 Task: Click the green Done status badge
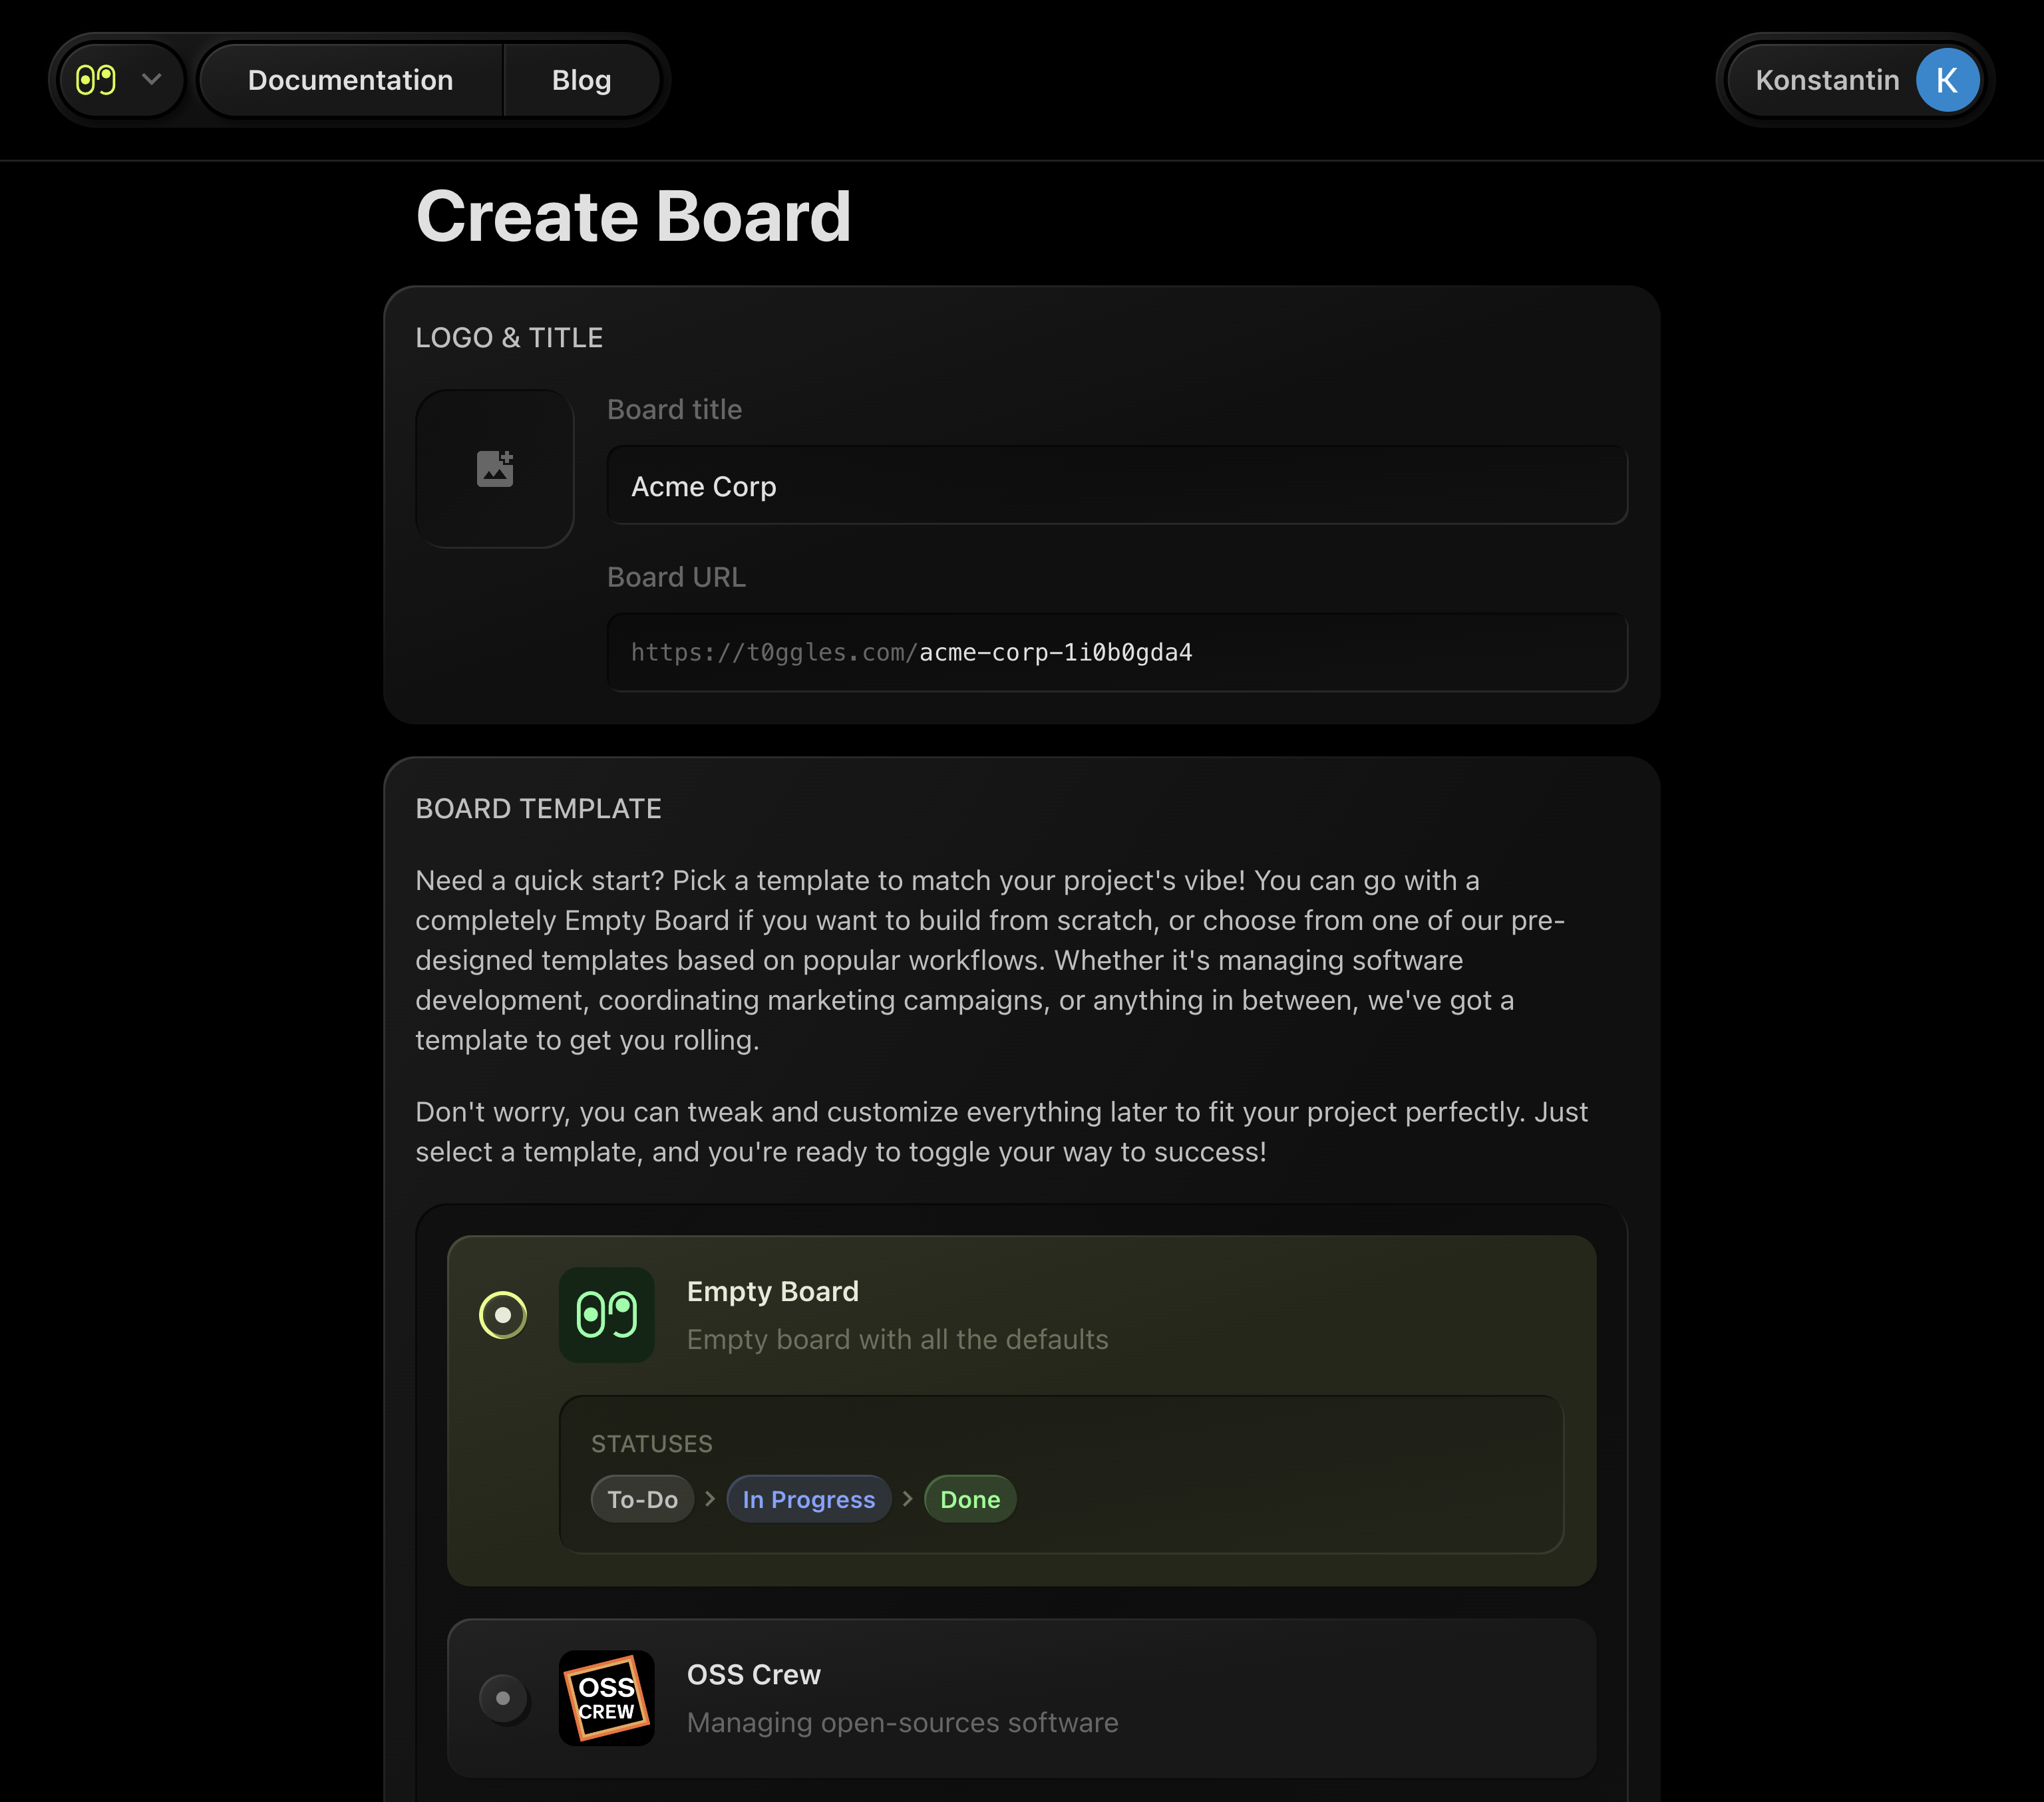tap(969, 1499)
